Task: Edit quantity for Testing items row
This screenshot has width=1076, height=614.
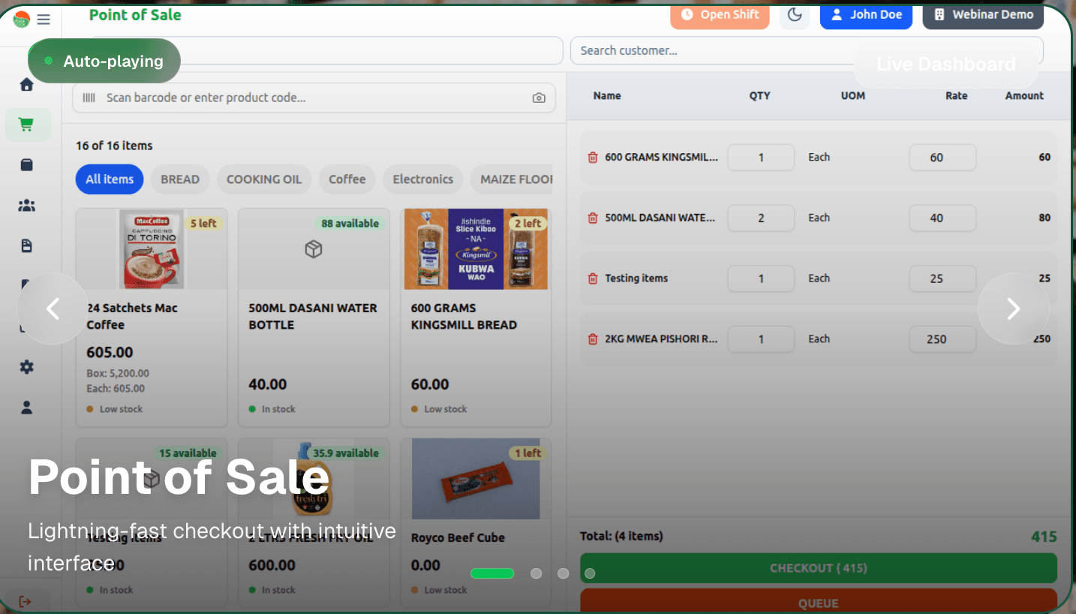Action: 761,278
